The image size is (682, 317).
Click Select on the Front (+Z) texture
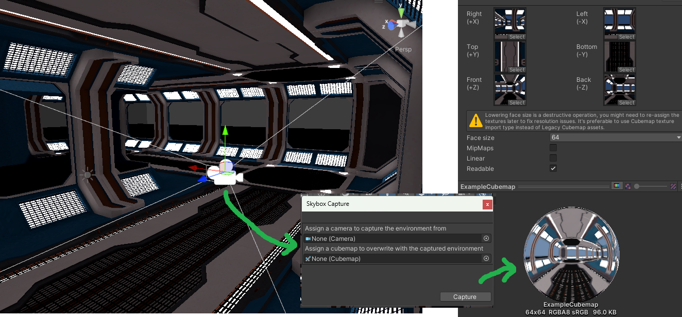[517, 103]
